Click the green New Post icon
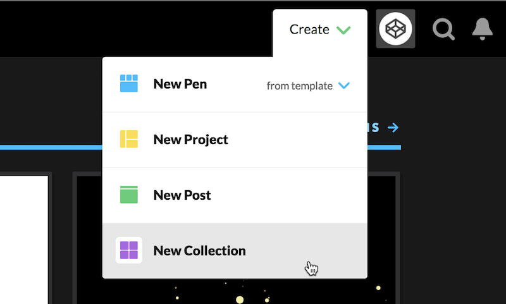The image size is (506, 304). (129, 195)
